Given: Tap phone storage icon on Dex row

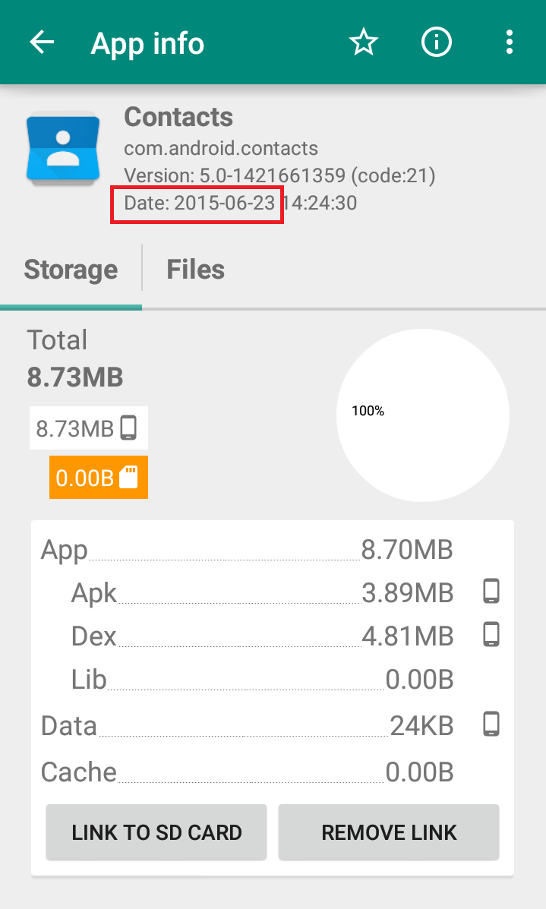Looking at the screenshot, I should point(492,634).
